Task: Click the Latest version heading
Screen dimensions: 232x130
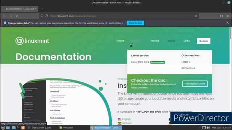Action: click(140, 56)
